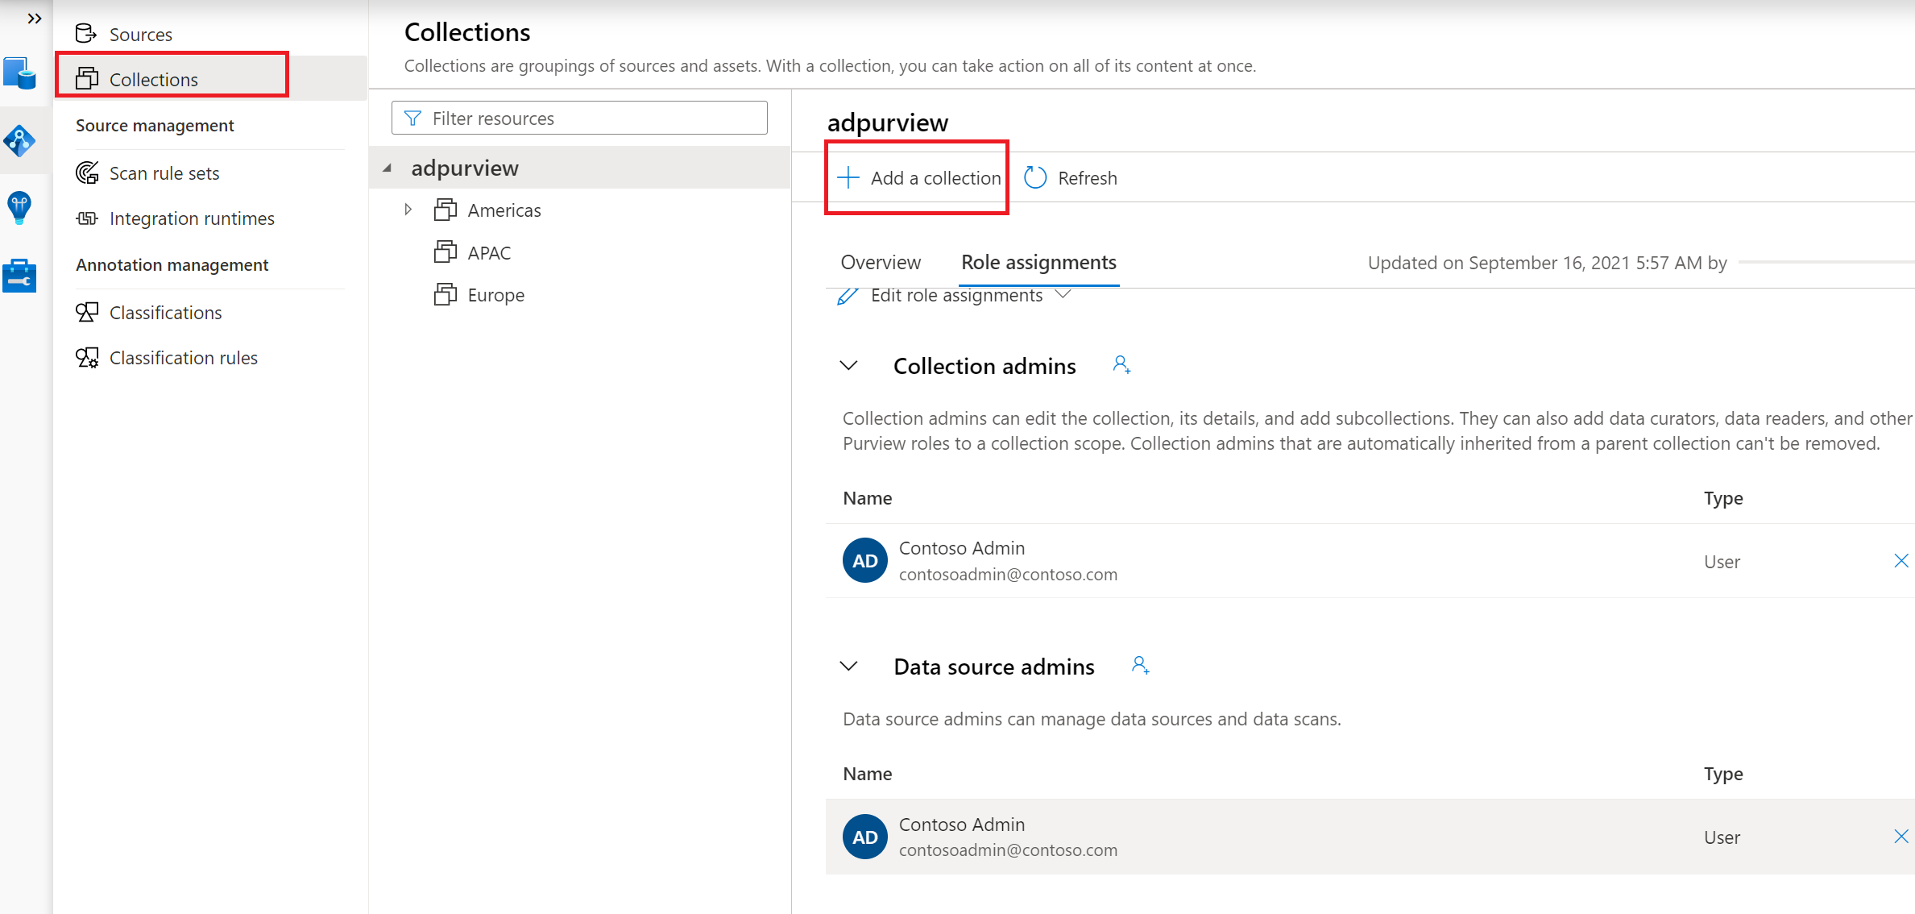Click the Refresh button

tap(1071, 177)
